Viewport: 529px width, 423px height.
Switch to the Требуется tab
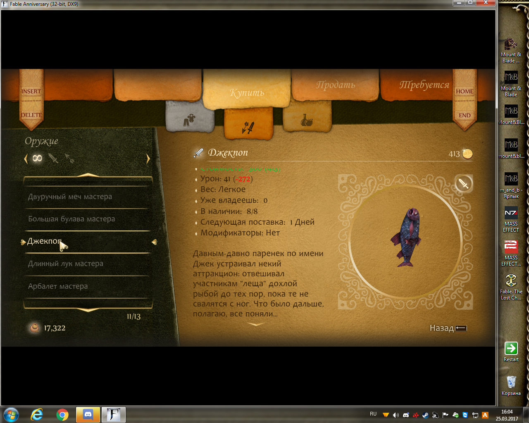pos(424,85)
